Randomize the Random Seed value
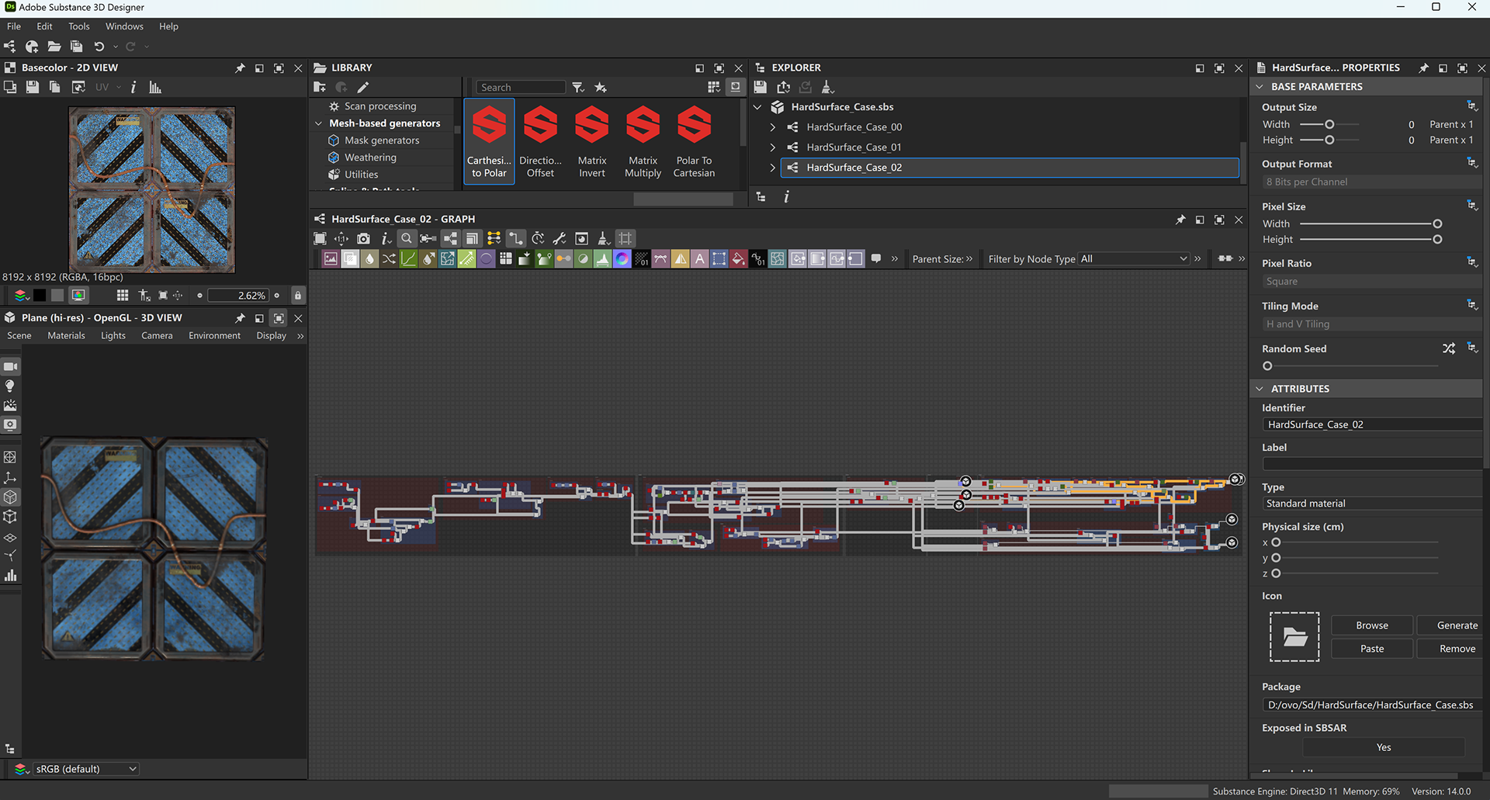Image resolution: width=1490 pixels, height=800 pixels. pos(1449,348)
